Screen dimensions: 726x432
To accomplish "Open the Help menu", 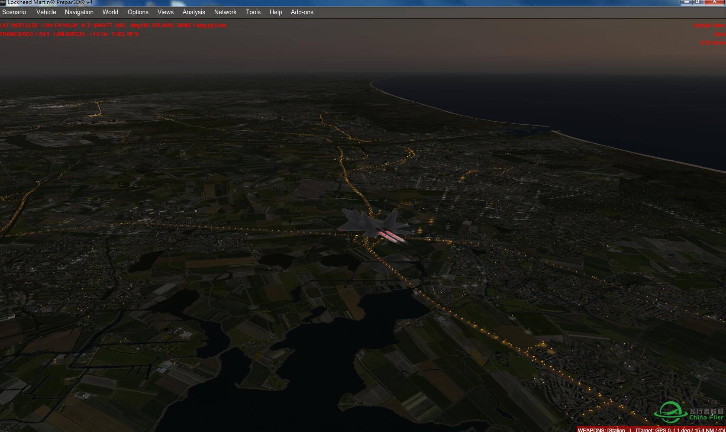I will coord(275,12).
